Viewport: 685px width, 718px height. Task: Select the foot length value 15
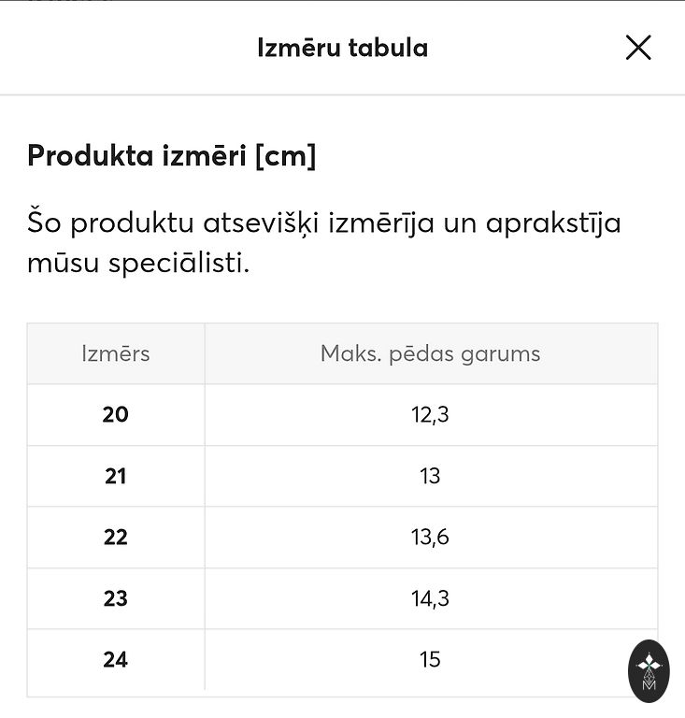(x=430, y=659)
